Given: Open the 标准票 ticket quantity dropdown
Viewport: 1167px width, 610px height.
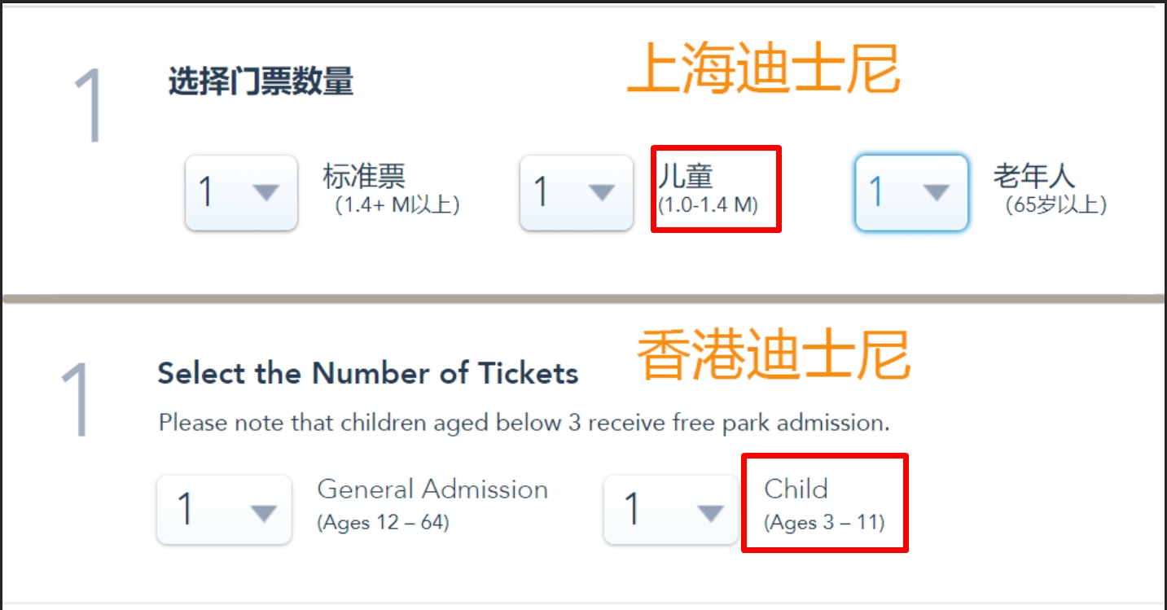Looking at the screenshot, I should (241, 193).
